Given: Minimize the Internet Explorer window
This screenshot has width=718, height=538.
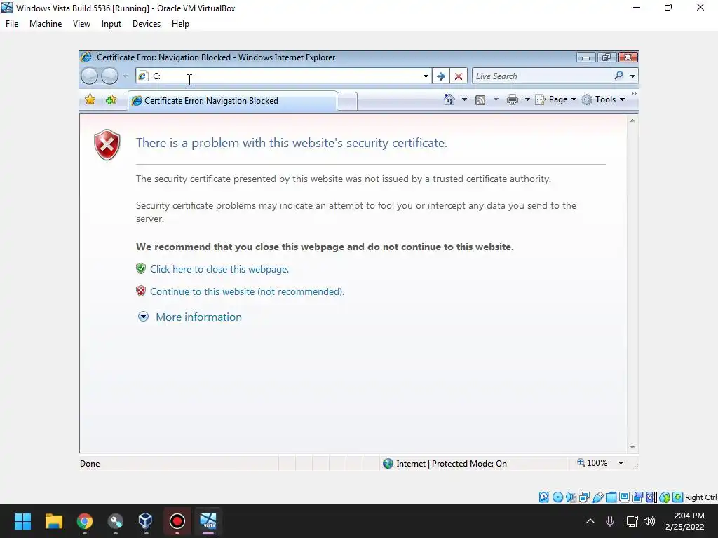Looking at the screenshot, I should click(585, 57).
